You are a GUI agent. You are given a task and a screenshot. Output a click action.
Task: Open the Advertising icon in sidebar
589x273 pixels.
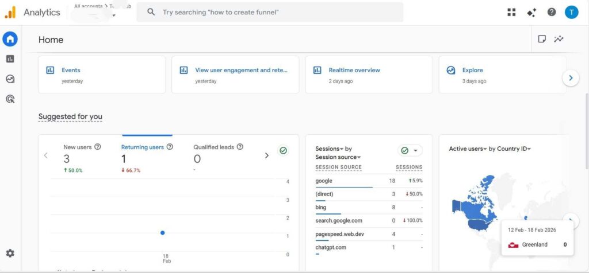[10, 99]
